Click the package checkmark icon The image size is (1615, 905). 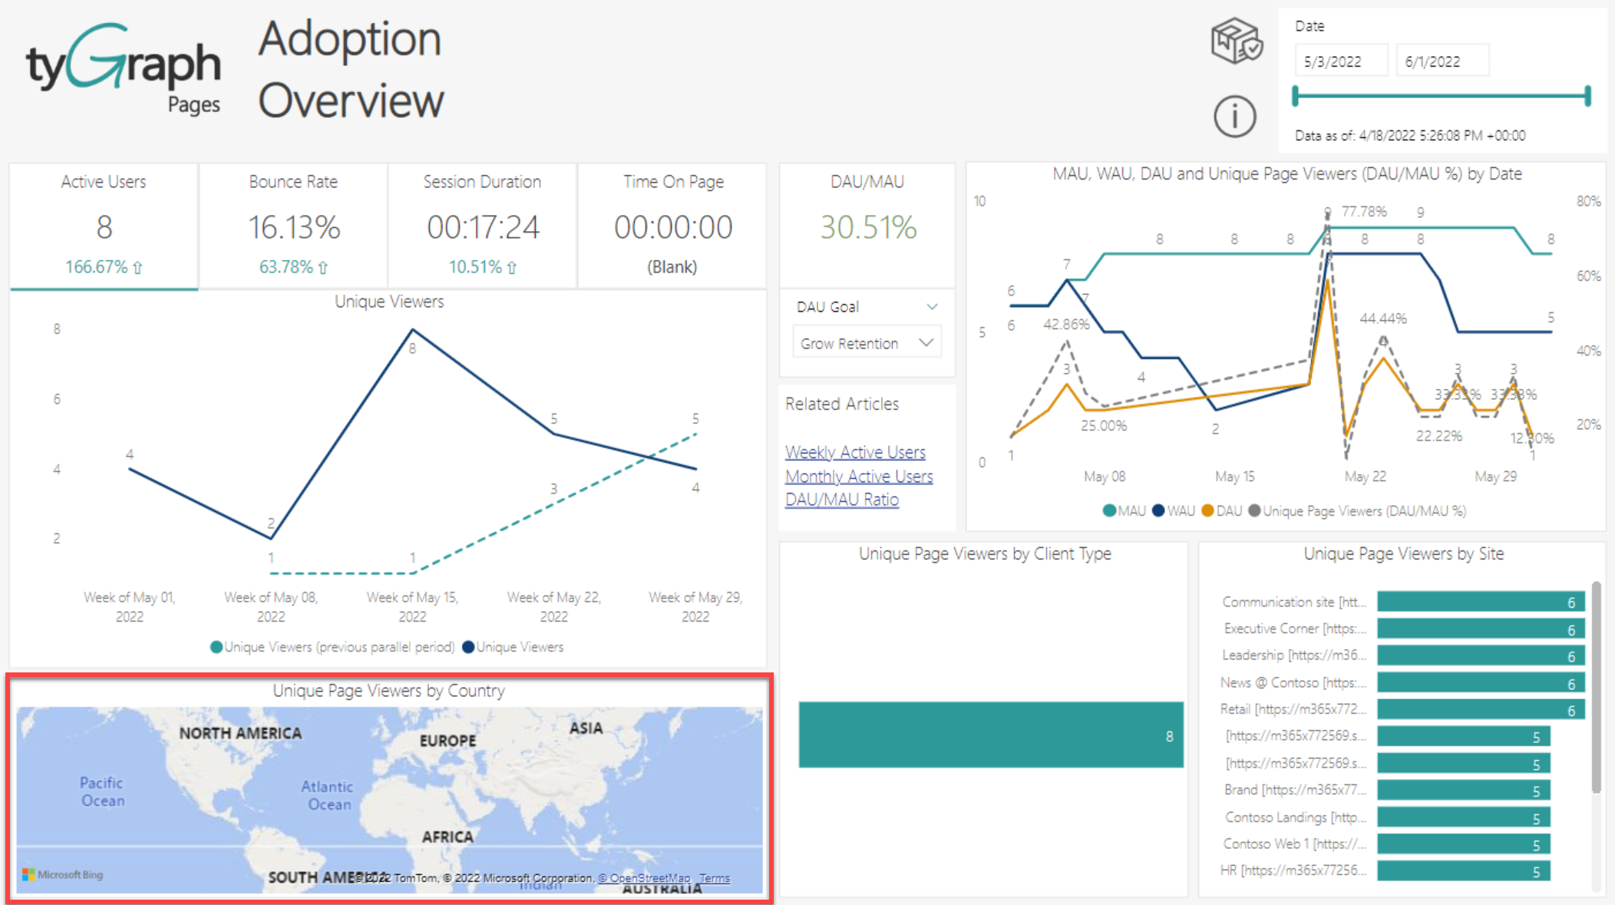coord(1236,41)
